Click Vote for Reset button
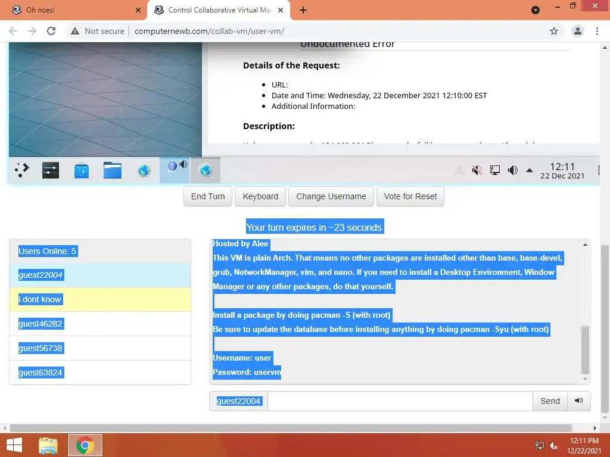The height and width of the screenshot is (457, 610). 410,196
